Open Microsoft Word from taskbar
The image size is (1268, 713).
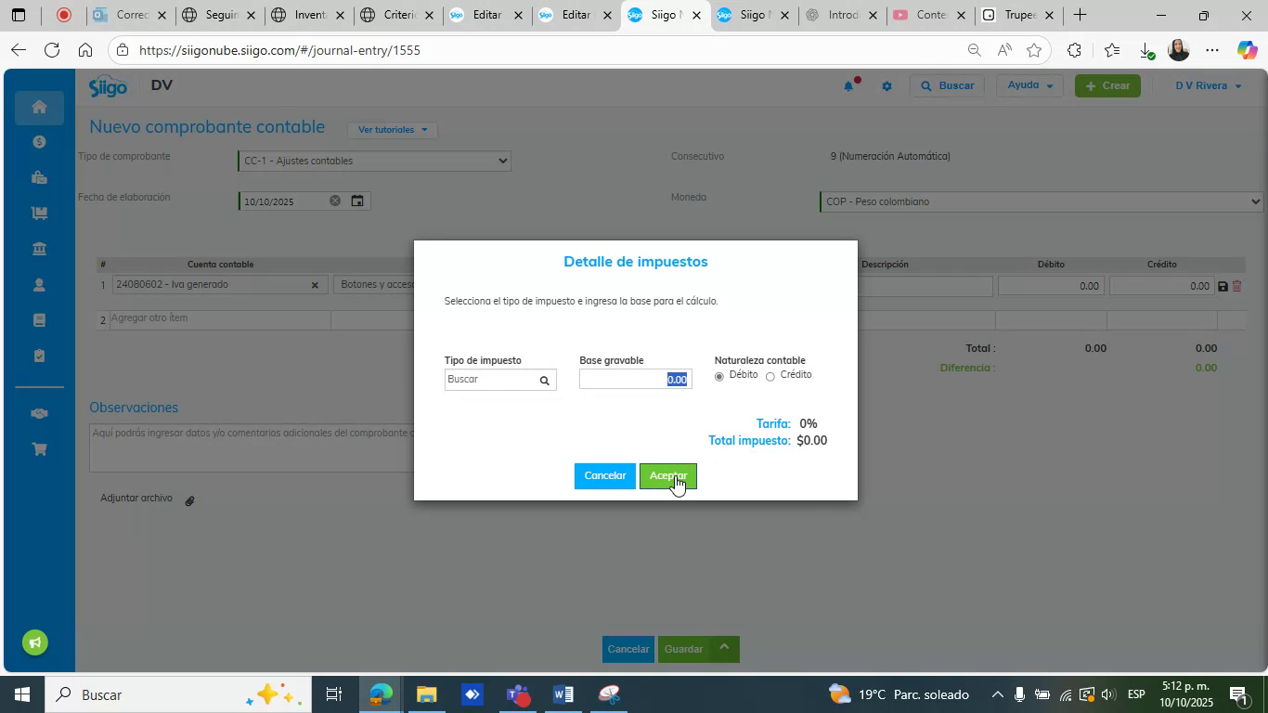click(x=563, y=694)
